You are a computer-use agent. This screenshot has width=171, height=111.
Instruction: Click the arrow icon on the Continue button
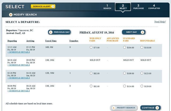click(x=157, y=108)
